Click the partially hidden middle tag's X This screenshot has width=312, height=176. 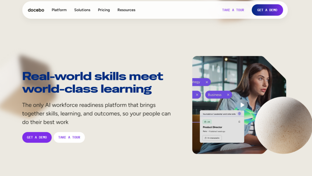[197, 95]
